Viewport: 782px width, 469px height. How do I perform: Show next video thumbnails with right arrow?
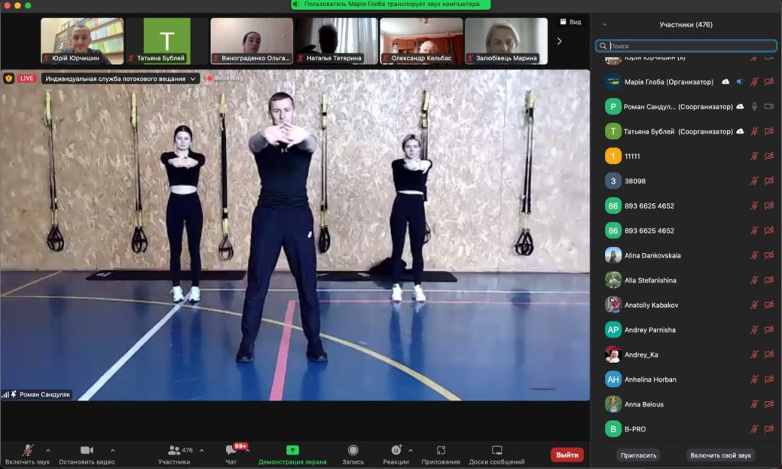pos(559,41)
